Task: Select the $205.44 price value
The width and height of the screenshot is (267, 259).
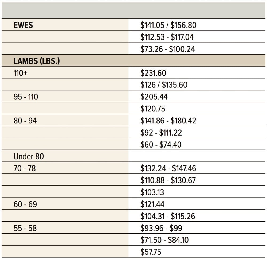Action: coord(154,97)
